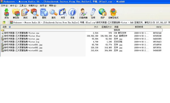Screen dimensions: 170x103
Task: Click the icon of victor001.jpg file
Action: click(x=2, y=45)
